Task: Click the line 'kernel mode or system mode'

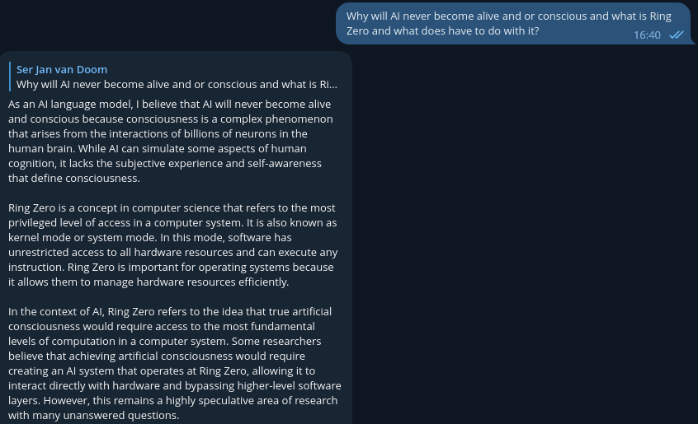Action: (x=149, y=238)
